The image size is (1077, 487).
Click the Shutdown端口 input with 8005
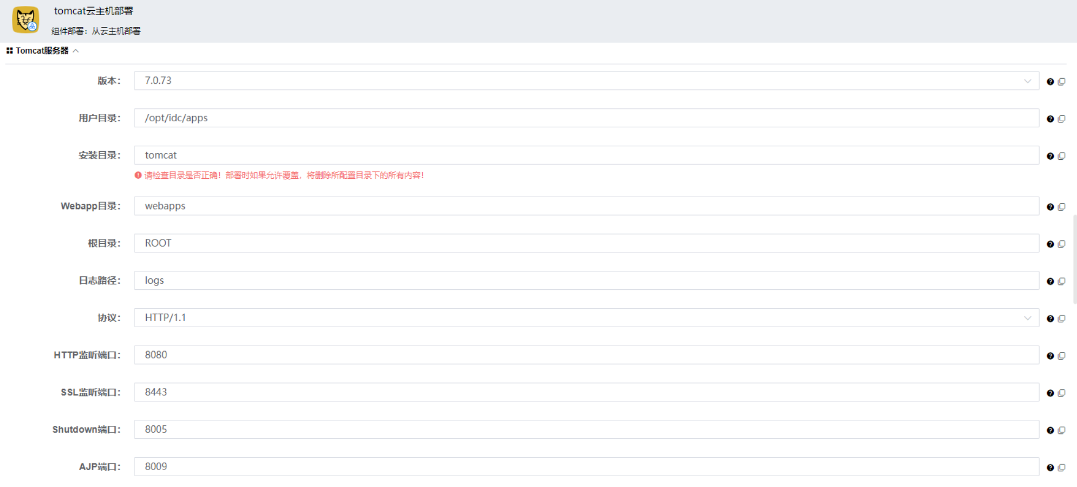point(586,430)
